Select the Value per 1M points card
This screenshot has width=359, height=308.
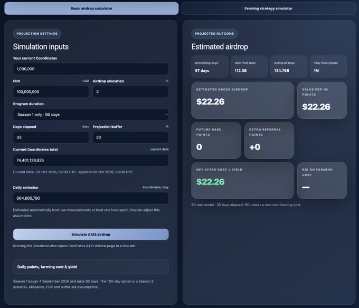click(322, 100)
